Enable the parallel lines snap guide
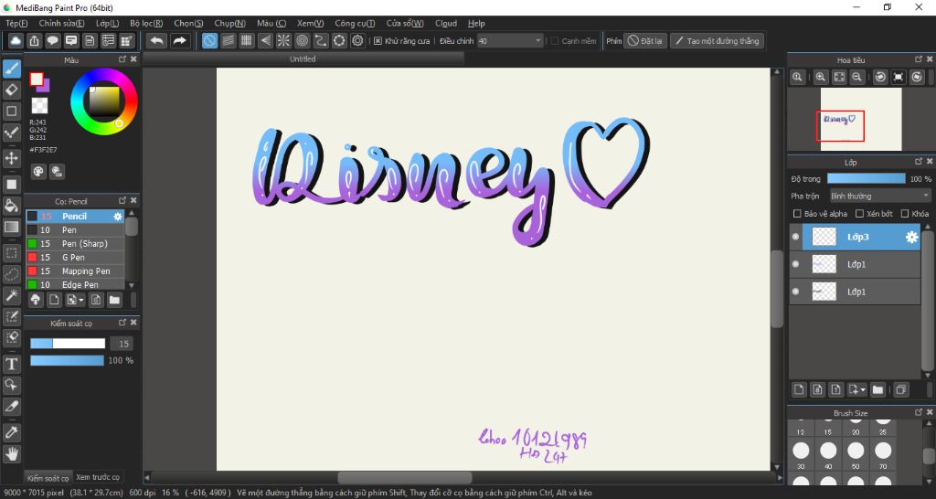936x499 pixels. (x=228, y=40)
